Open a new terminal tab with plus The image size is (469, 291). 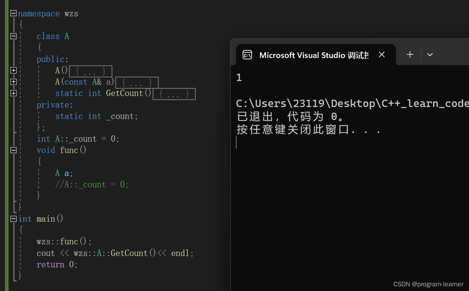[410, 54]
